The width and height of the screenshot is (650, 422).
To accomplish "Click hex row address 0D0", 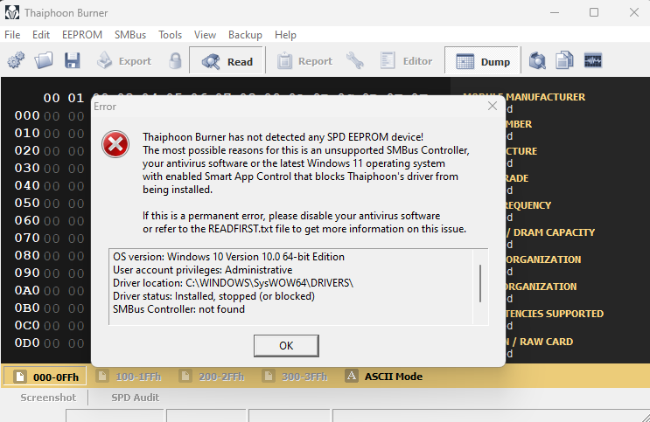I will click(x=27, y=342).
